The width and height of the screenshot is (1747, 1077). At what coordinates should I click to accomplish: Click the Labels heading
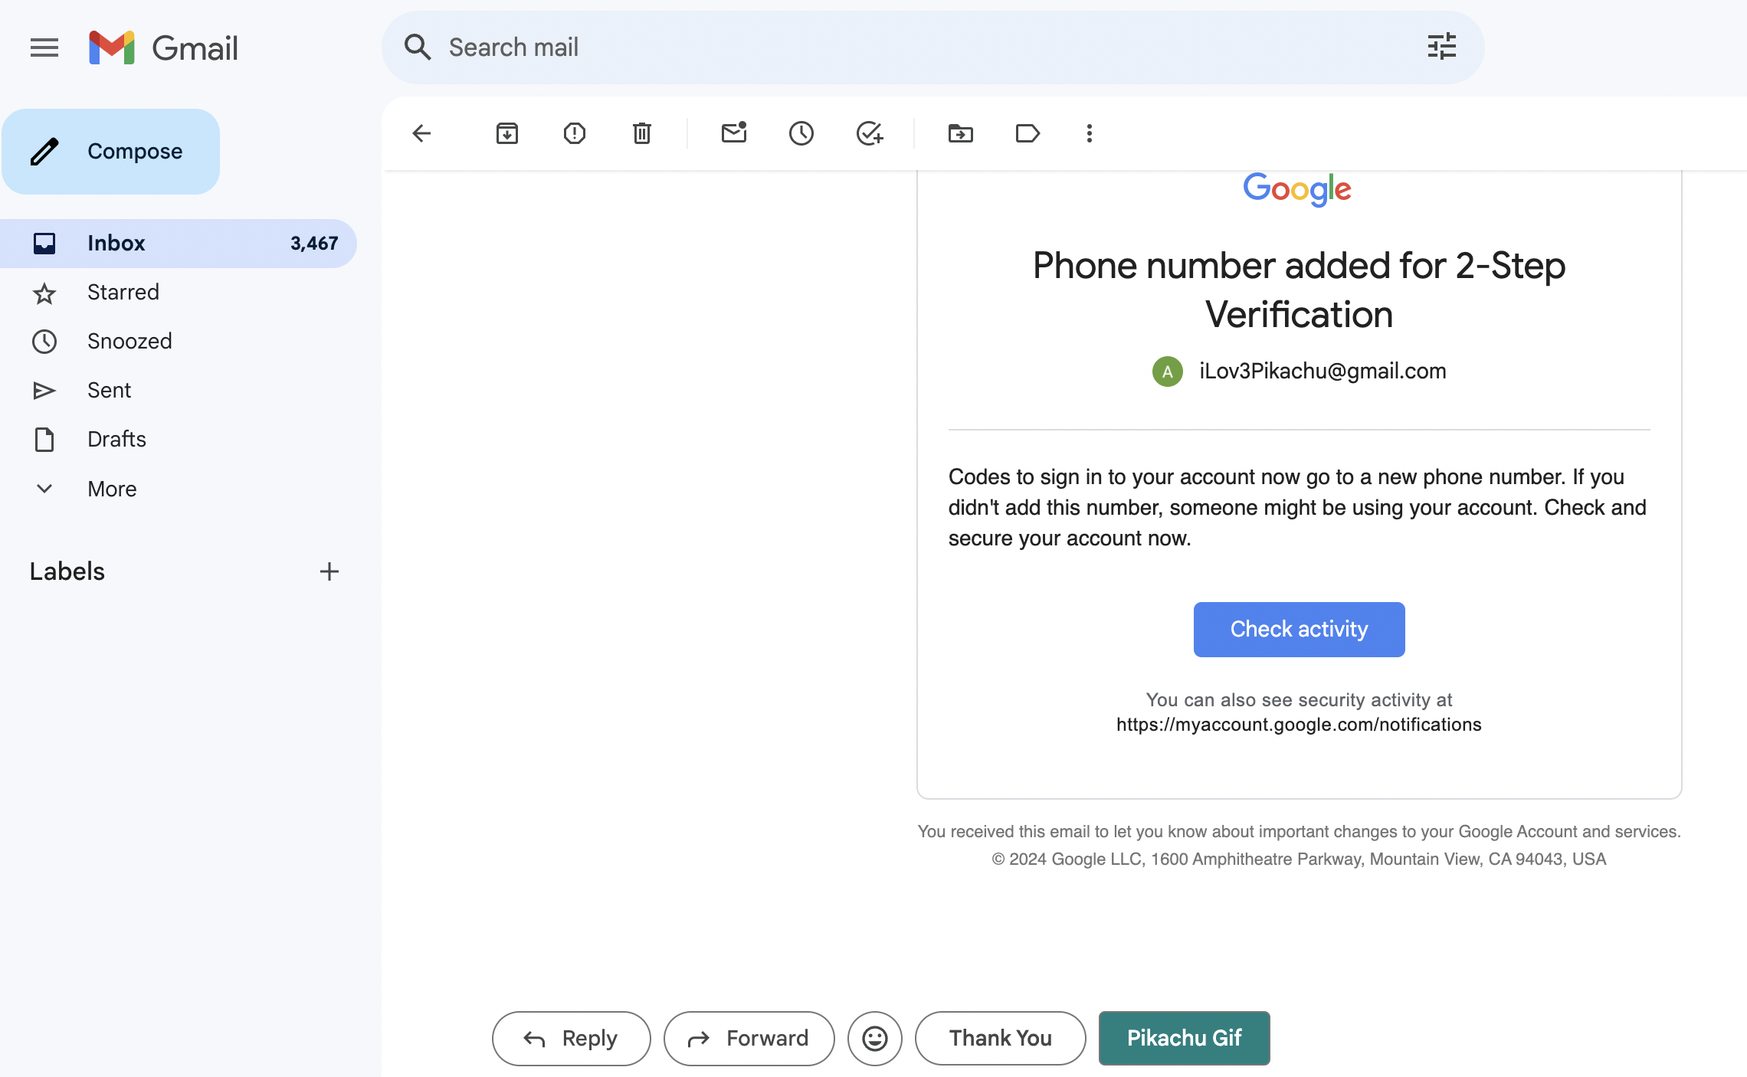pyautogui.click(x=67, y=571)
